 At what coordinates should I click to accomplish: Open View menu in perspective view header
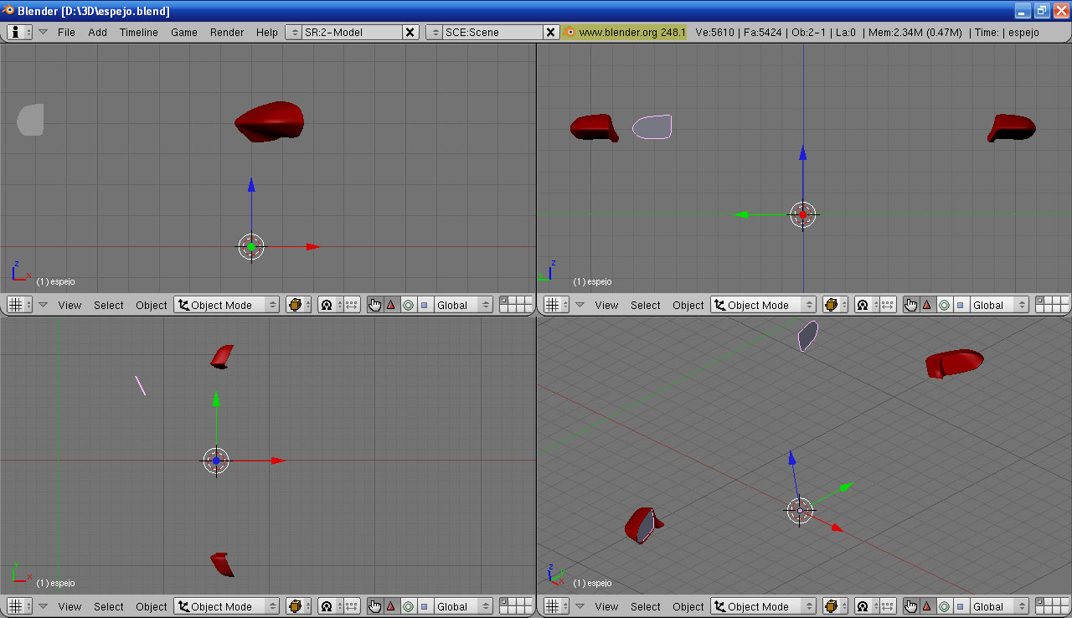pyautogui.click(x=606, y=606)
